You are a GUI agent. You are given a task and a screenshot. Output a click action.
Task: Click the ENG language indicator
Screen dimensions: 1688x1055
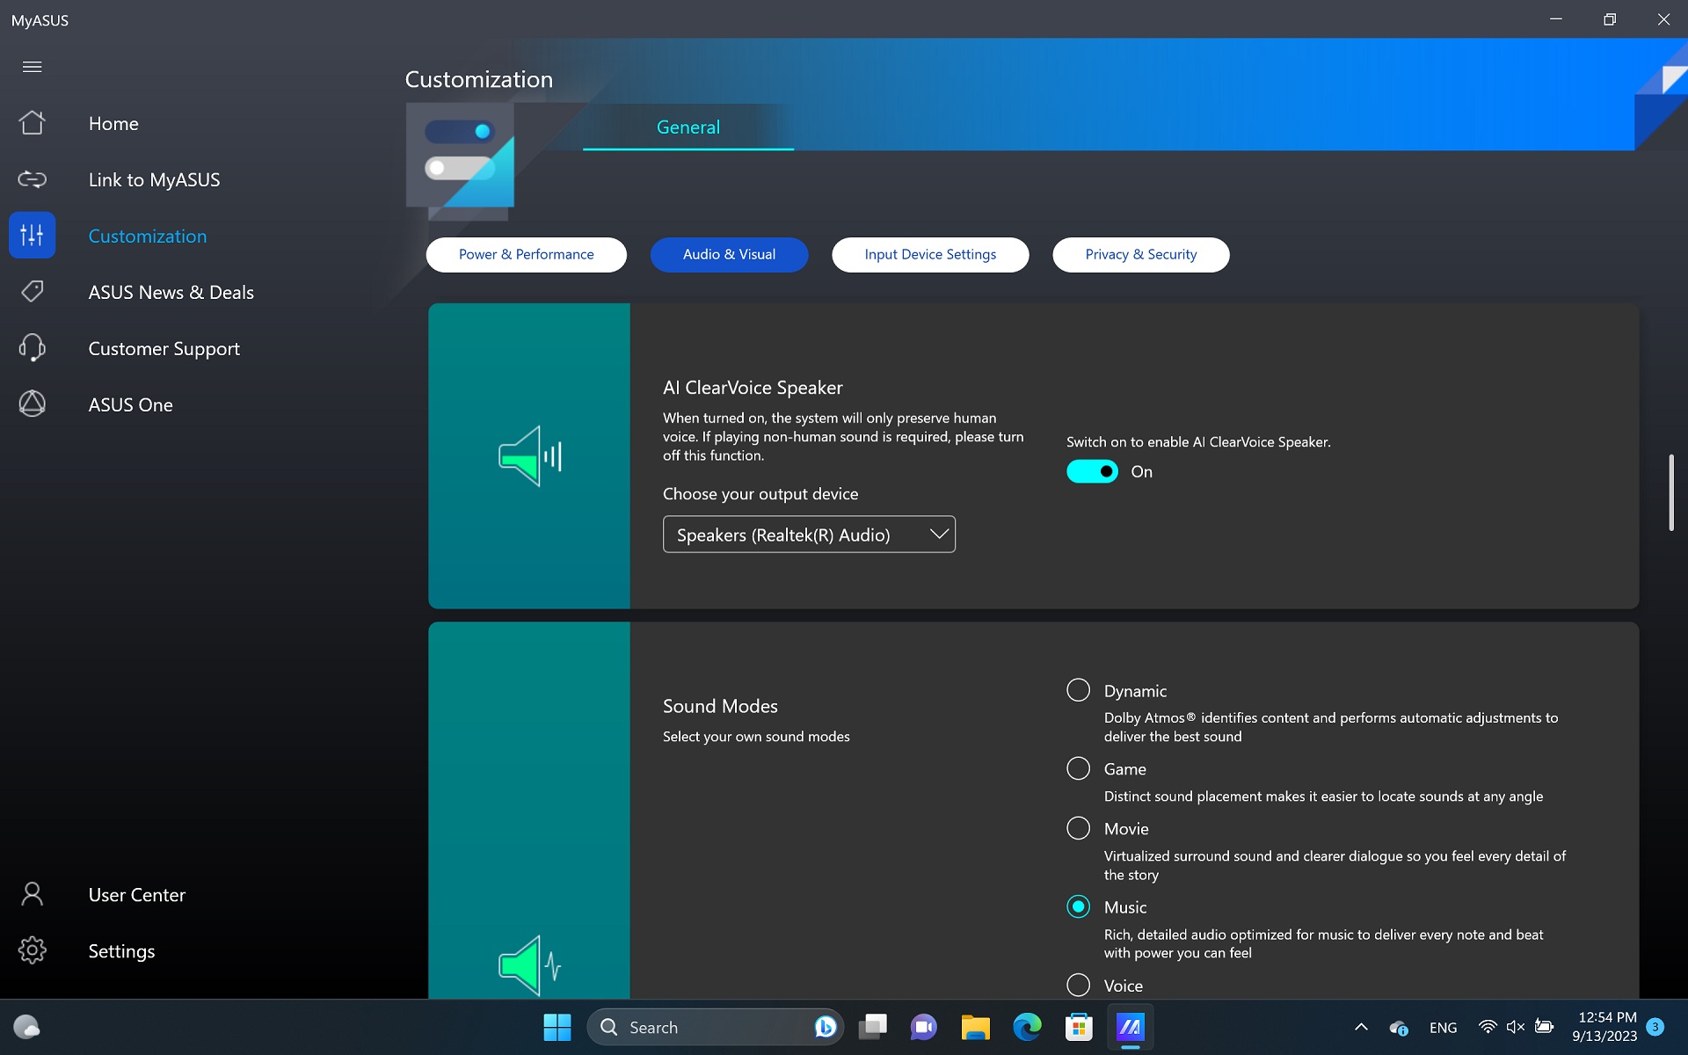coord(1443,1028)
